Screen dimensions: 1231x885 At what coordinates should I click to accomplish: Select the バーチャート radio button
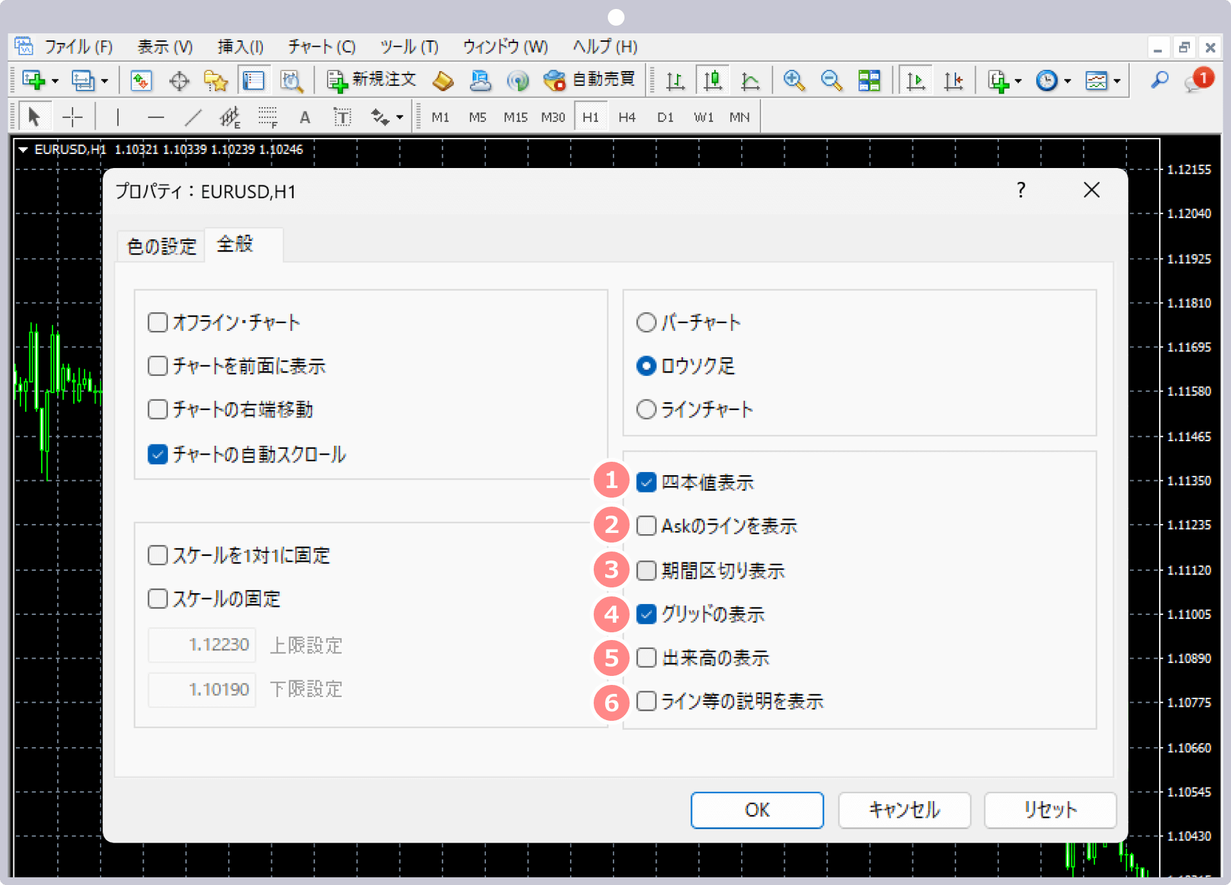(646, 322)
